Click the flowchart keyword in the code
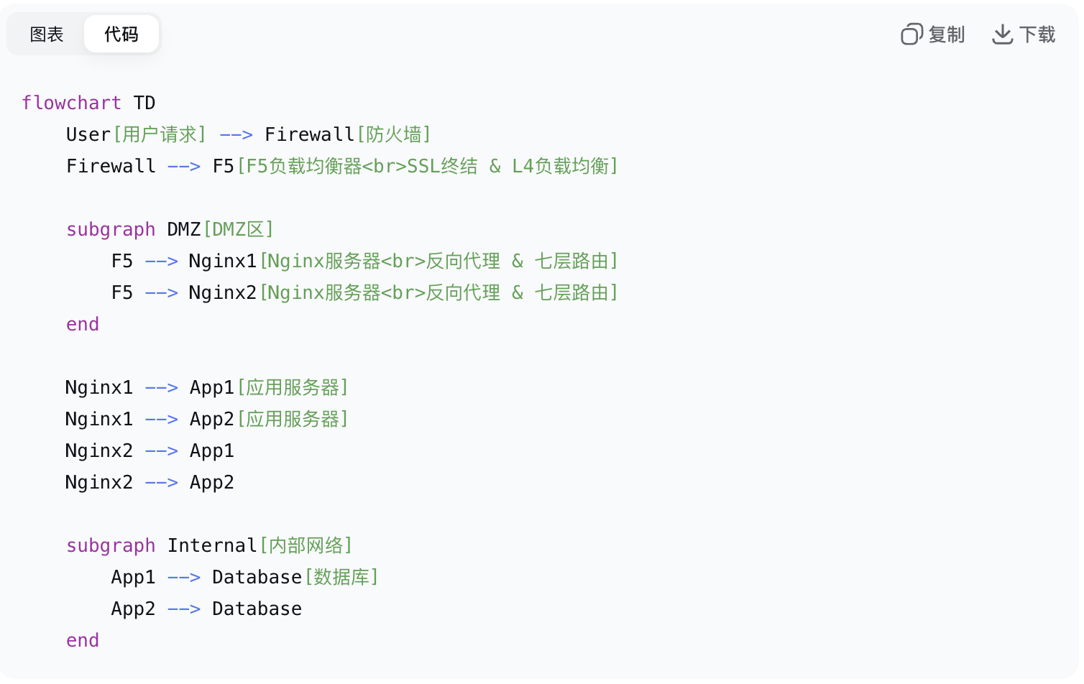The width and height of the screenshot is (1084, 684). point(71,103)
